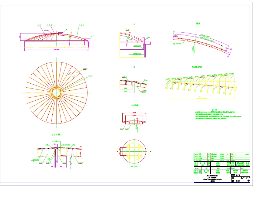This screenshot has height=198, width=268.
Task: Select the detail box marked I on the elevation
Action: click(87, 42)
